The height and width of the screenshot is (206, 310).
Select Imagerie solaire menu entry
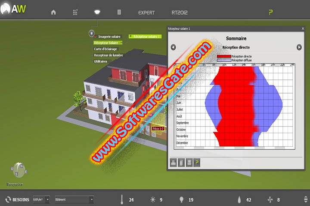coord(109,36)
